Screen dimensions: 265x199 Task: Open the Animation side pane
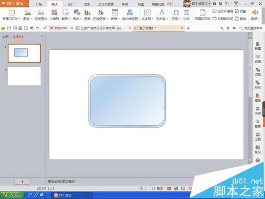(258, 59)
